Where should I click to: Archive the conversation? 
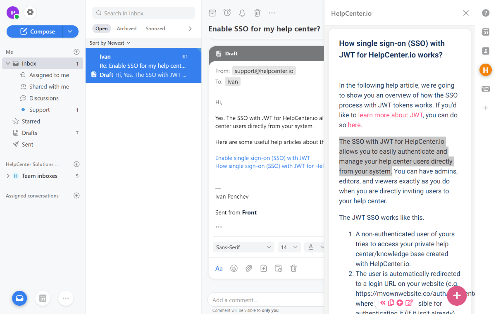[212, 13]
